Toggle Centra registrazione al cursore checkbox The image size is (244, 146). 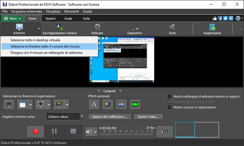170,102
